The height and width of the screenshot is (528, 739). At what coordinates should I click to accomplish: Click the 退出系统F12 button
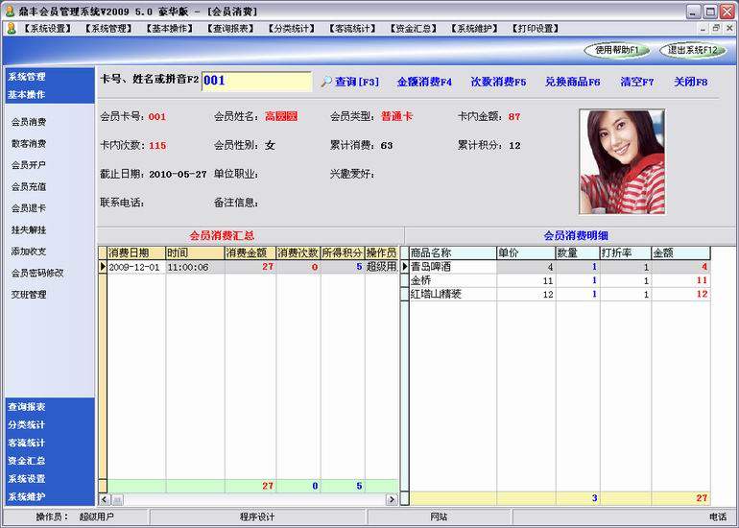click(692, 50)
